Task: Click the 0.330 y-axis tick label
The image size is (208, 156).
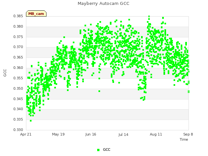Action: (x=18, y=130)
